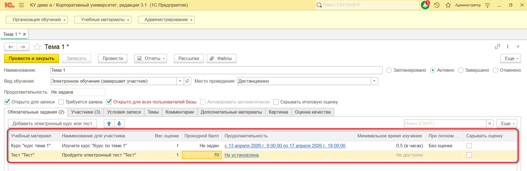Sort by Вес оценки column header

[167, 136]
